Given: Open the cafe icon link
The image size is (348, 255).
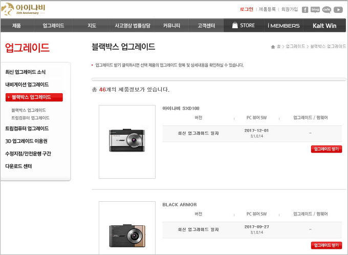Looking at the screenshot, I should click(327, 10).
